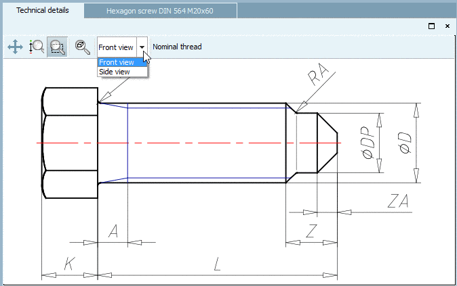Activate the vertical zoom magnifier tool
457x286 pixels.
37,47
